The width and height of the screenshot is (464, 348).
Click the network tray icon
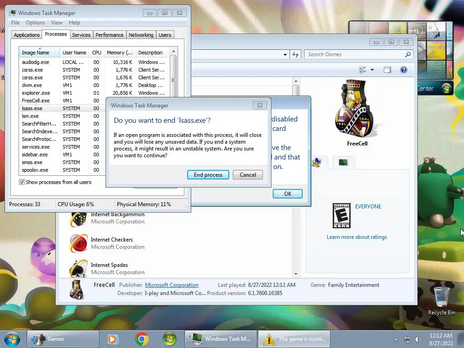[x=407, y=339]
